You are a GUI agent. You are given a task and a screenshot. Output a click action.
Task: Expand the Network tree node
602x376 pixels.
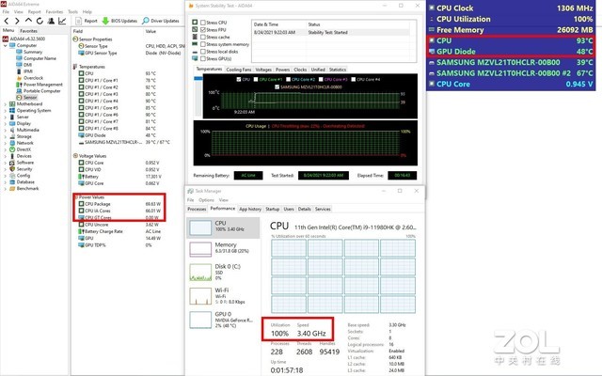coord(5,143)
